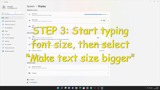Image resolution: width=160 pixels, height=90 pixels.
Task: Launch Microsoft Edge from the taskbar
Action: click(x=80, y=88)
